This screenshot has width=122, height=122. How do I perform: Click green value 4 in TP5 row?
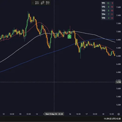[x=109, y=18]
